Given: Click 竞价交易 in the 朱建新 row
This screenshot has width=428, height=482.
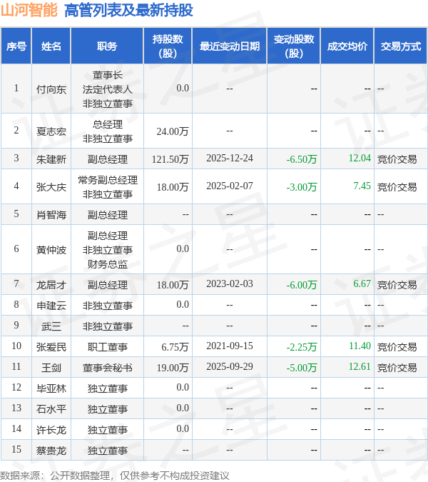Looking at the screenshot, I should [x=397, y=159].
